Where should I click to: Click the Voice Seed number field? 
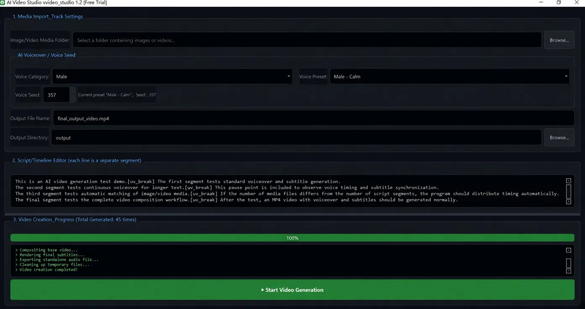tap(56, 95)
